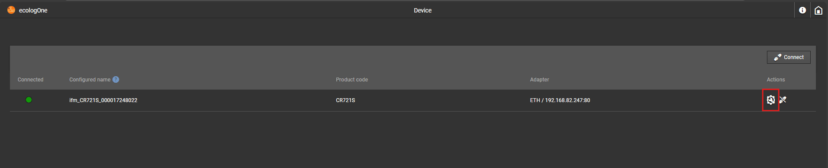This screenshot has height=168, width=828.
Task: Click the Configured name column header
Action: [x=90, y=80]
